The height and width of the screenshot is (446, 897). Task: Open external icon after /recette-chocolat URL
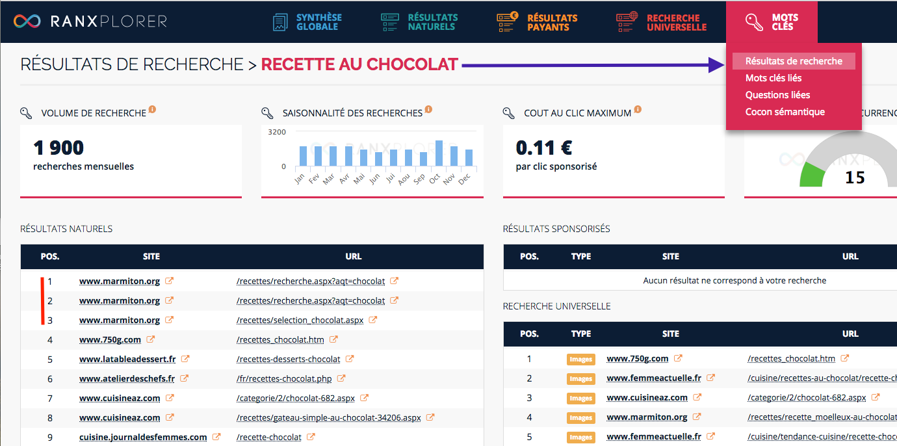click(311, 437)
